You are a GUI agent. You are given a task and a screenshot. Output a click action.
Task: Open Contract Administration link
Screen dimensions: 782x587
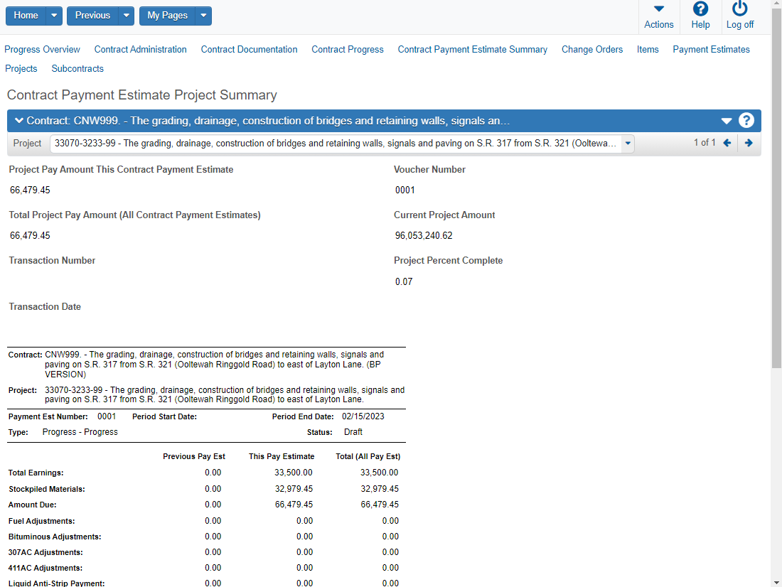141,49
